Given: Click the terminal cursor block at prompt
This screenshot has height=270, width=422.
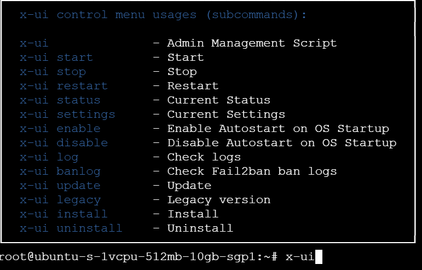Looking at the screenshot, I should click(319, 257).
